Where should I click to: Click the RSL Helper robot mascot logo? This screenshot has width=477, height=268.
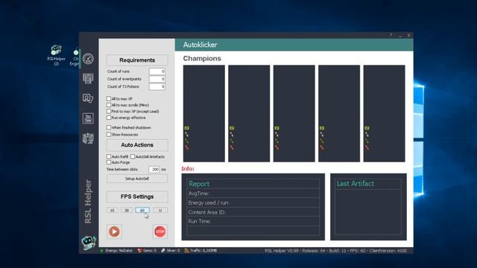[x=89, y=243]
